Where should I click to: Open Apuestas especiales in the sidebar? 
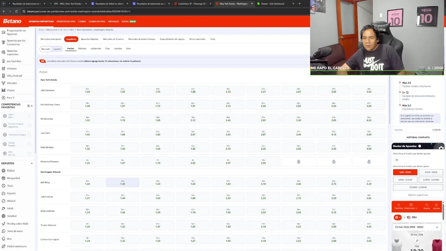point(12,52)
